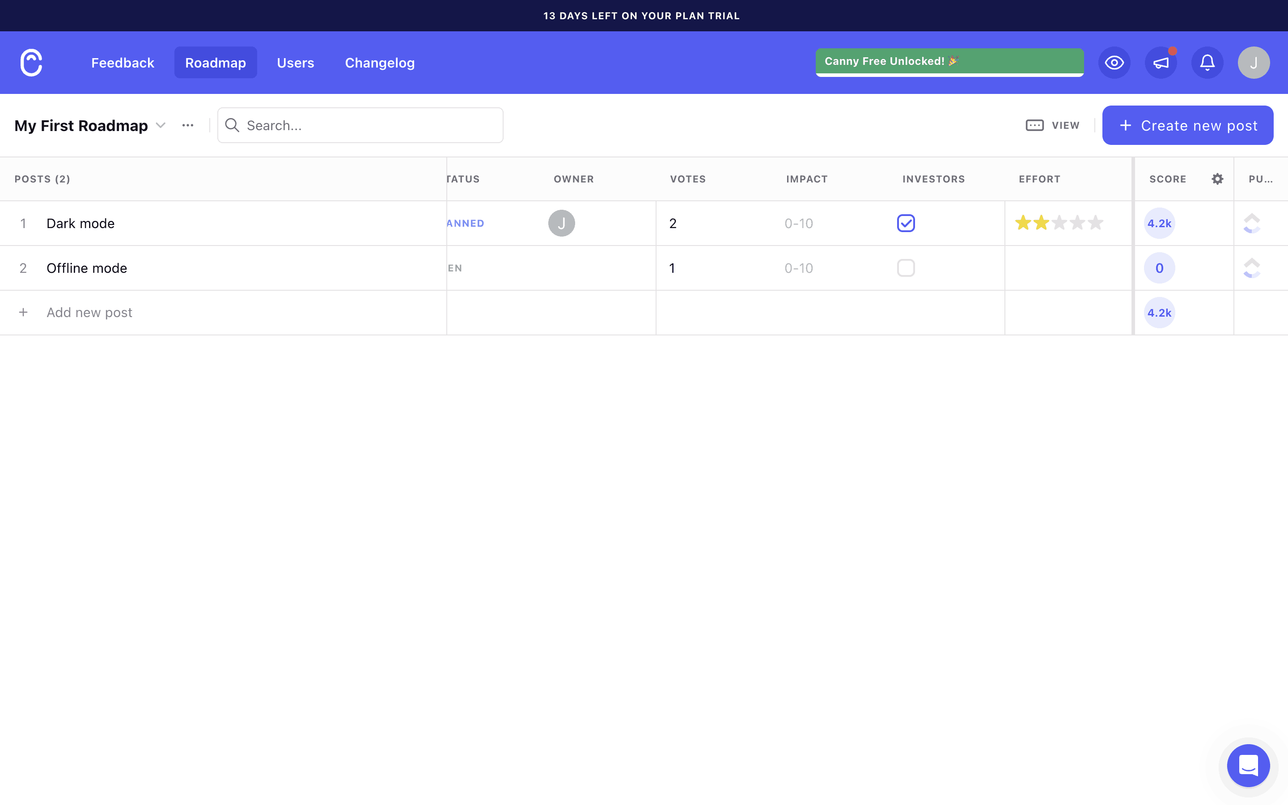Click the Dark mode owner avatar
Screen dimensions: 1288x805
[x=562, y=223]
